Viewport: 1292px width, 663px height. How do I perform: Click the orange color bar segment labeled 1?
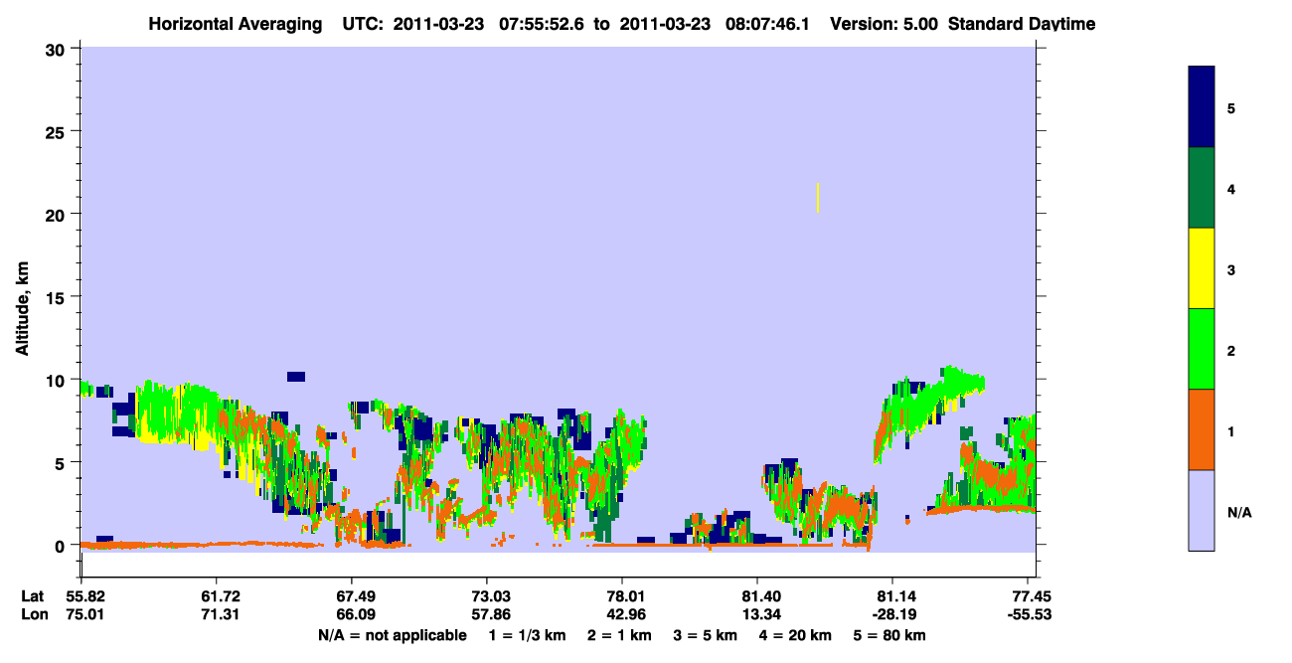1202,429
